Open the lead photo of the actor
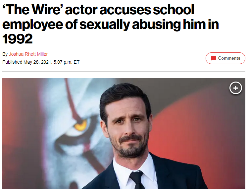The image size is (249, 189). 124,134
